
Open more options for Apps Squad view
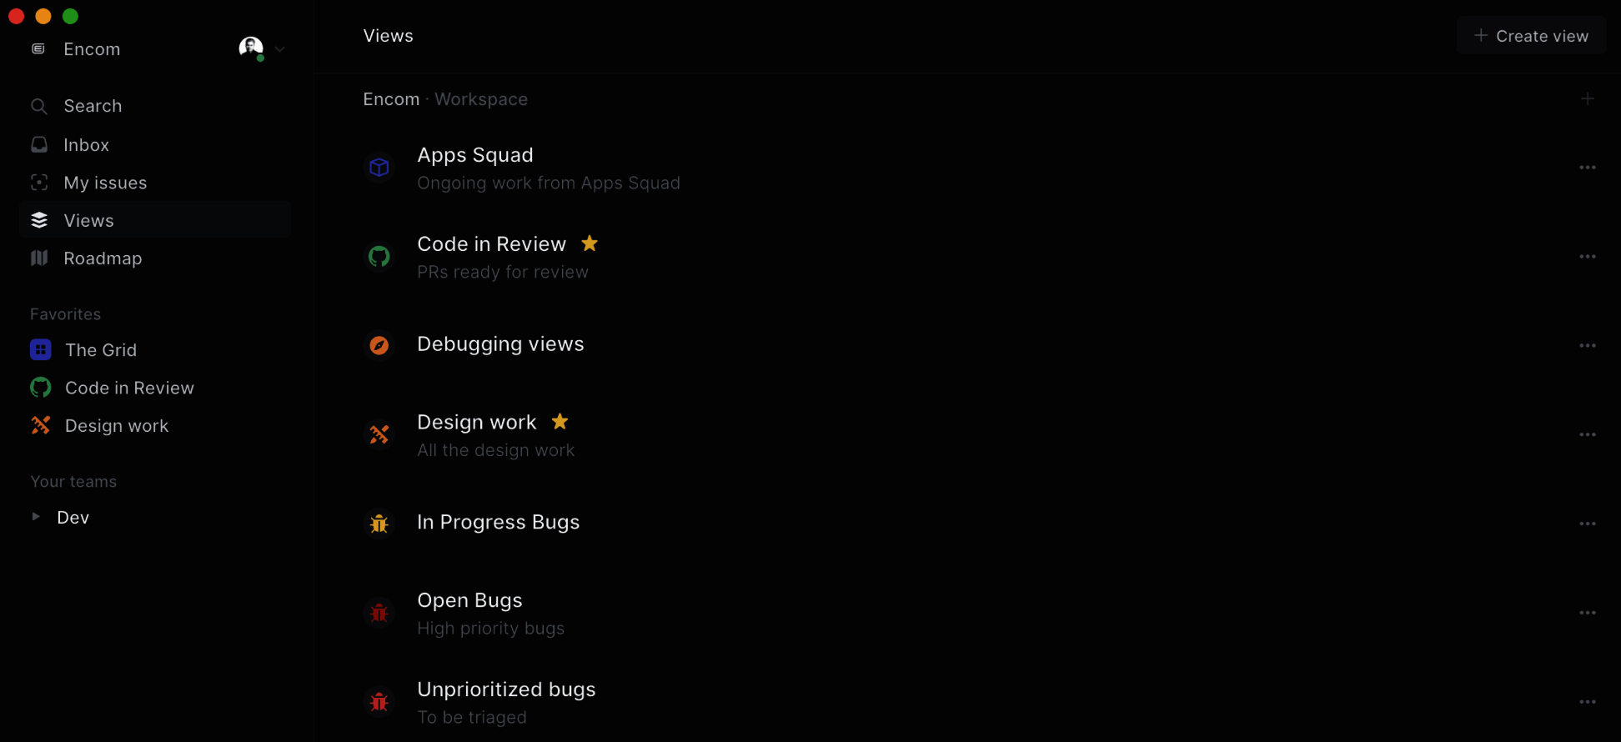tap(1587, 168)
